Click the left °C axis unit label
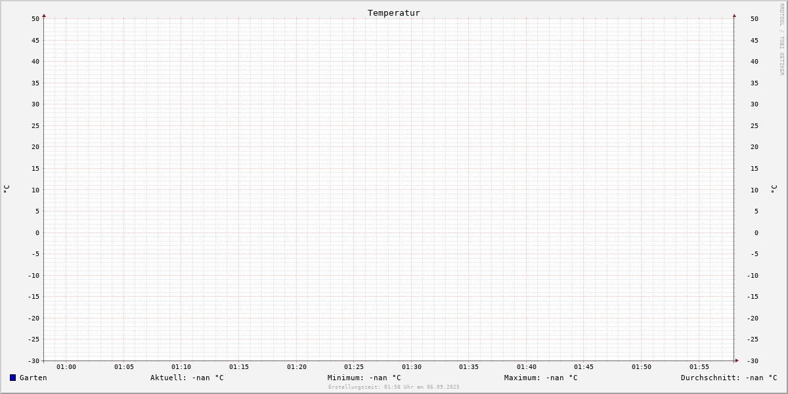788x394 pixels. pyautogui.click(x=7, y=188)
